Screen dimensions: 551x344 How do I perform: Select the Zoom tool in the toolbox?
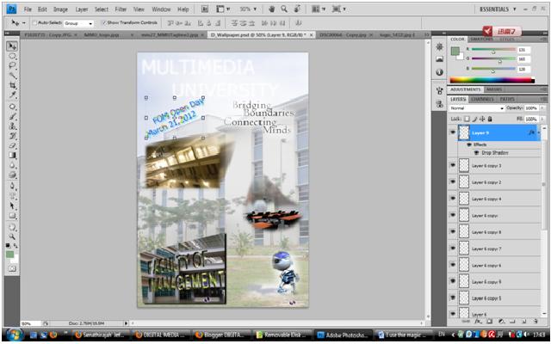(12, 236)
